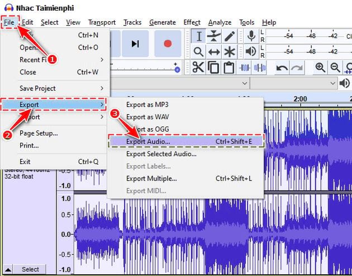Image resolution: width=352 pixels, height=276 pixels.
Task: Click the Copy icon
Action: click(213, 67)
